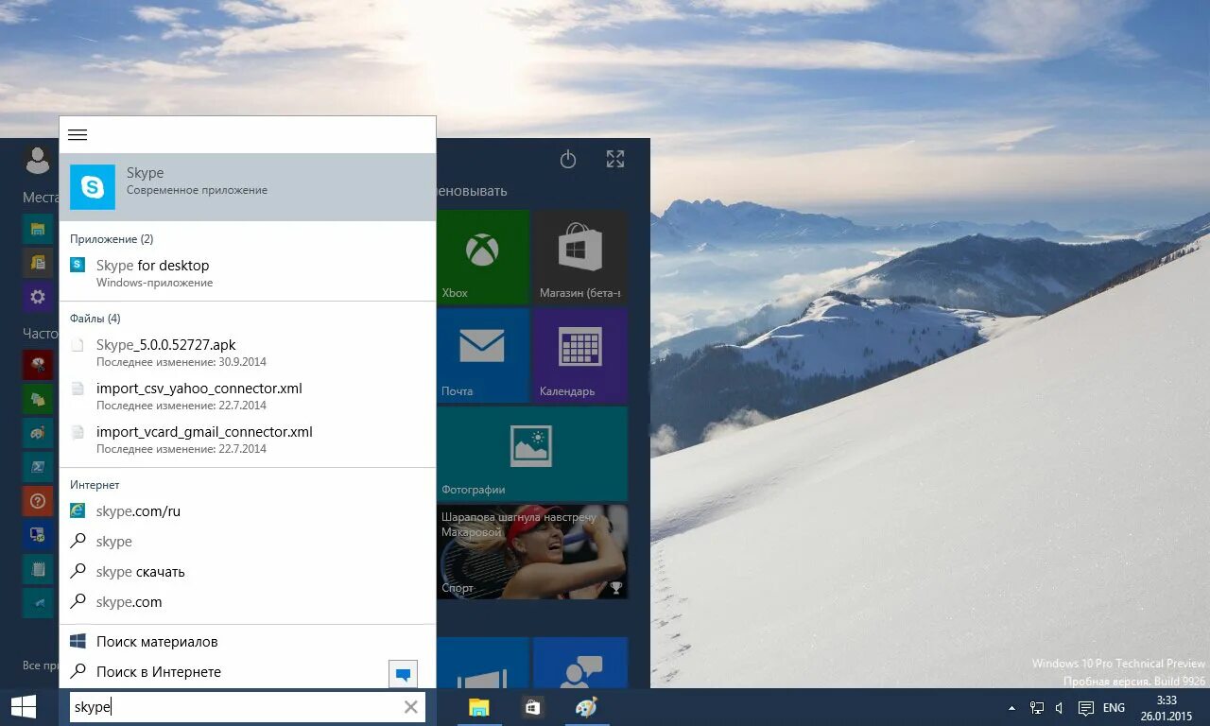Open import_csv_yahoo_connector.xml file
The height and width of the screenshot is (726, 1210).
pos(248,396)
